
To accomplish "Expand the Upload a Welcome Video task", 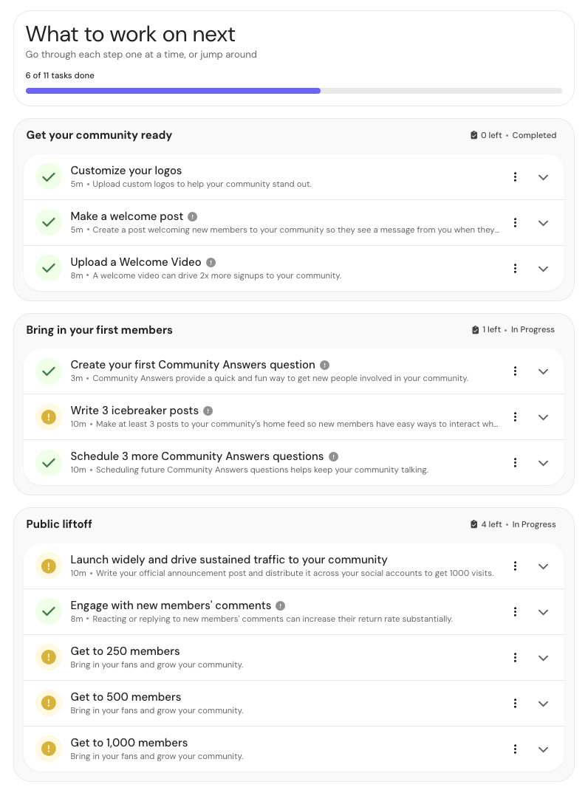I will (543, 269).
